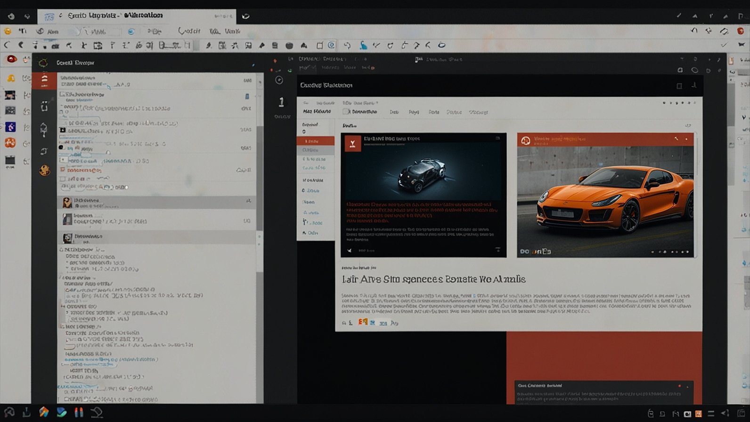The width and height of the screenshot is (750, 422).
Task: Click the circle icon in the dark middle strip
Action: (x=279, y=80)
